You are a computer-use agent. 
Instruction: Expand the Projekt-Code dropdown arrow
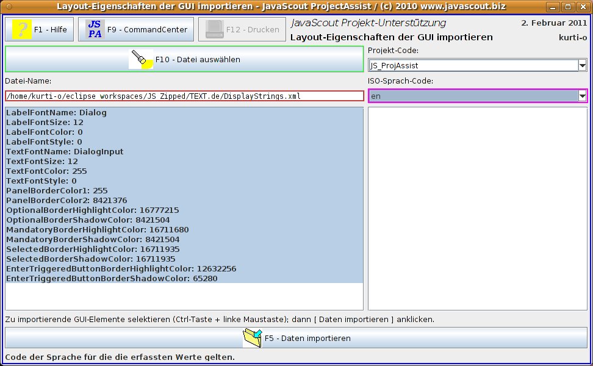click(x=583, y=65)
